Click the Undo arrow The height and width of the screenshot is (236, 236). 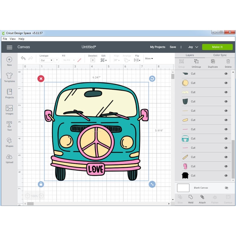23,58
